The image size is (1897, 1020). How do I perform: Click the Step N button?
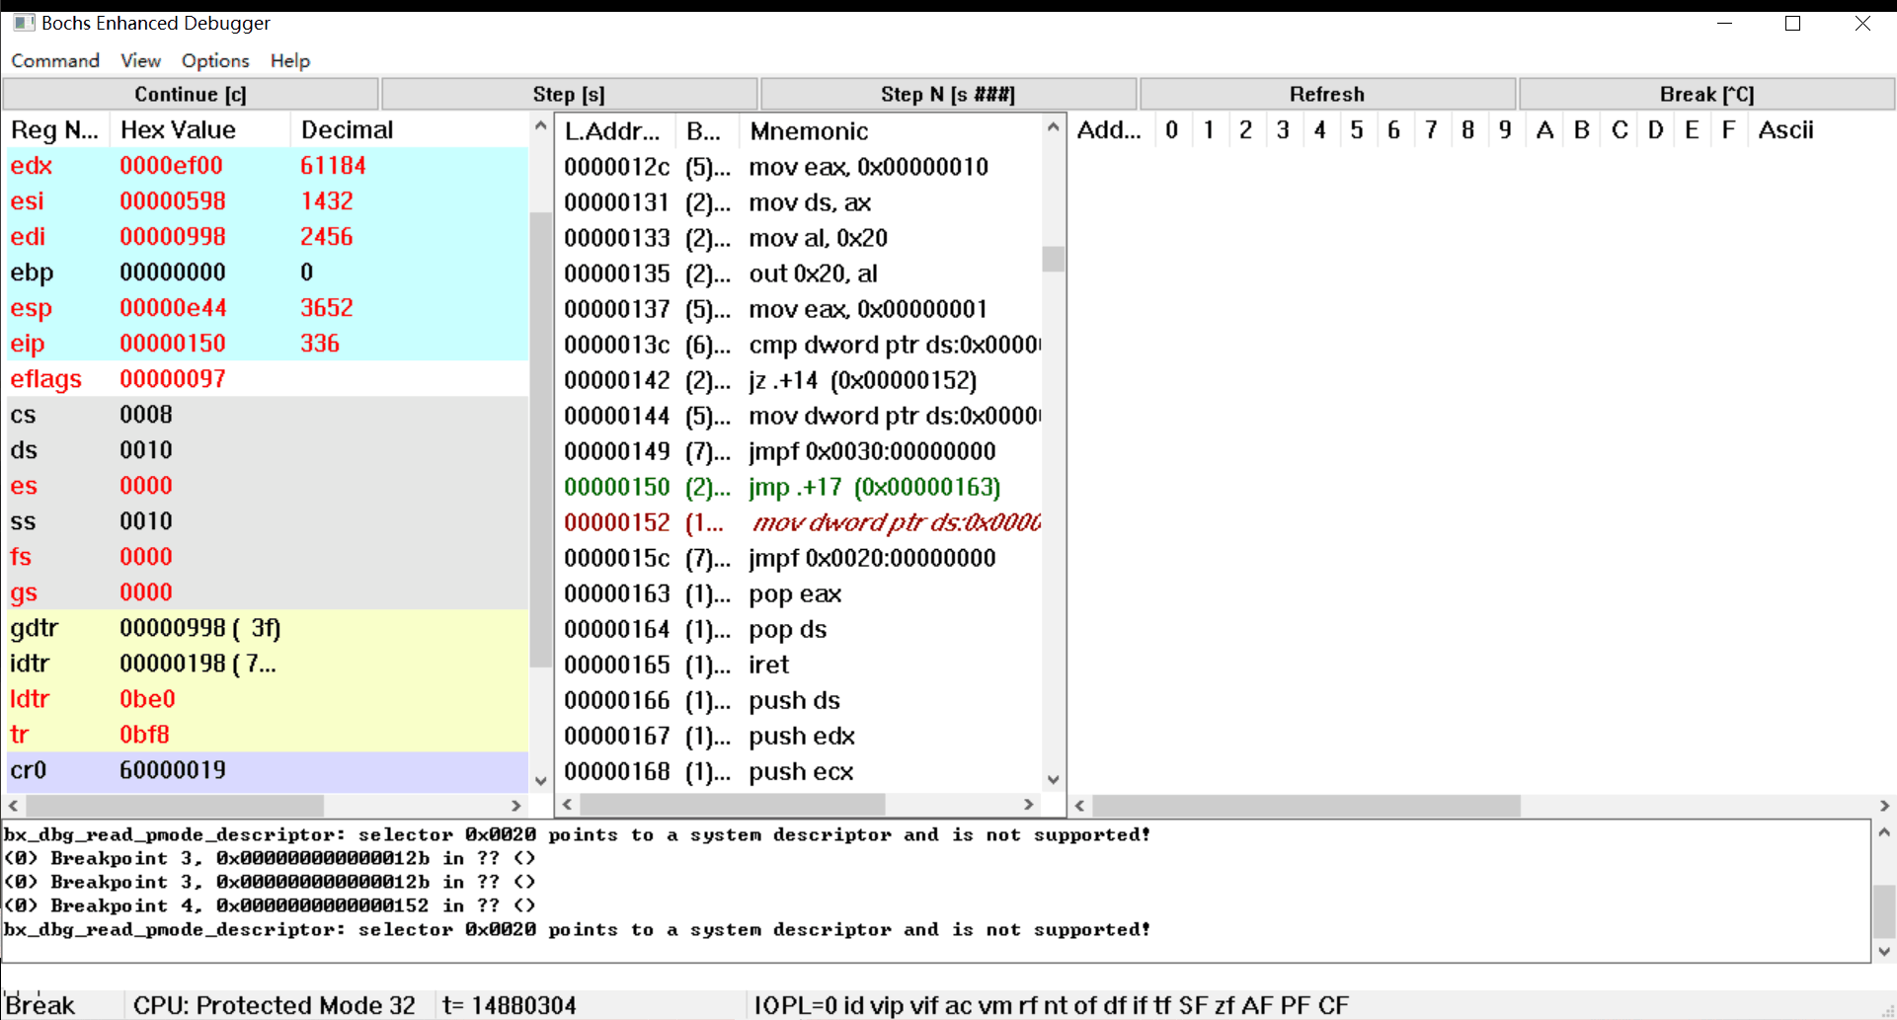947,94
